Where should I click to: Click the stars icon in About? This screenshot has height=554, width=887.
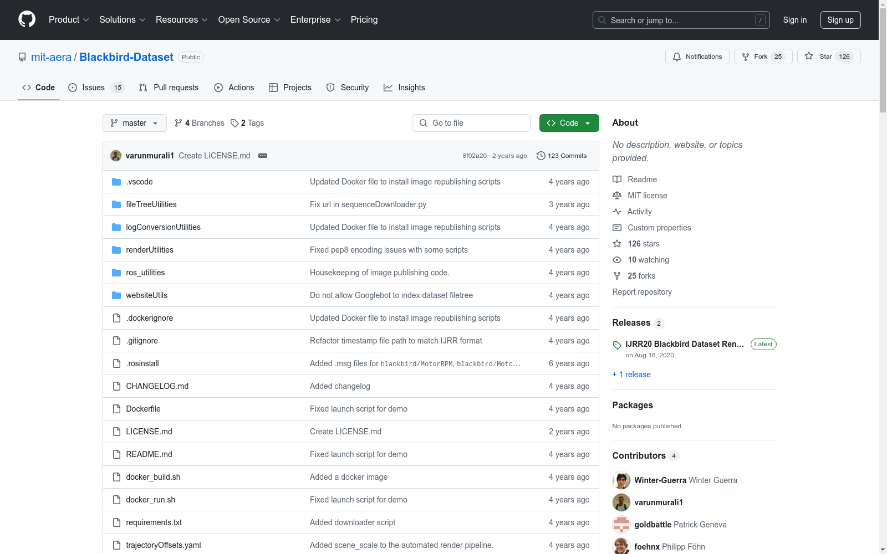[617, 244]
